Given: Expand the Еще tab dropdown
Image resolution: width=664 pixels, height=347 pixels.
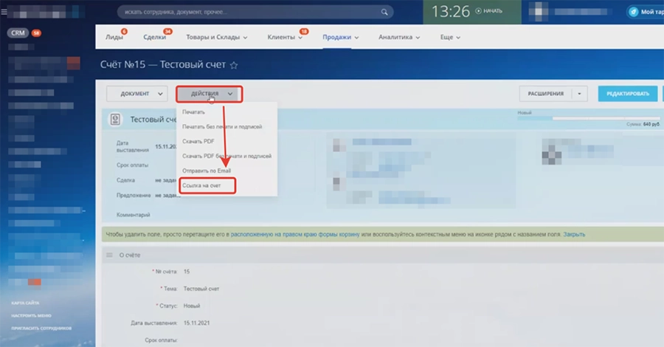Looking at the screenshot, I should click(450, 37).
